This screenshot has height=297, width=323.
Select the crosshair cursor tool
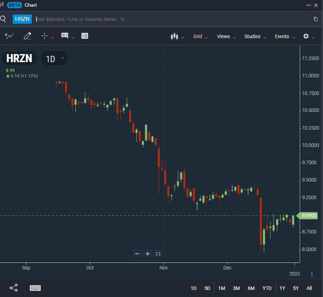coord(44,36)
